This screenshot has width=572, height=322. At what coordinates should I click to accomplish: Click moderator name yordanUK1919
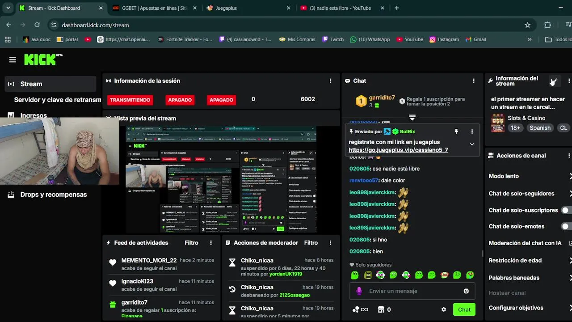[286, 274]
